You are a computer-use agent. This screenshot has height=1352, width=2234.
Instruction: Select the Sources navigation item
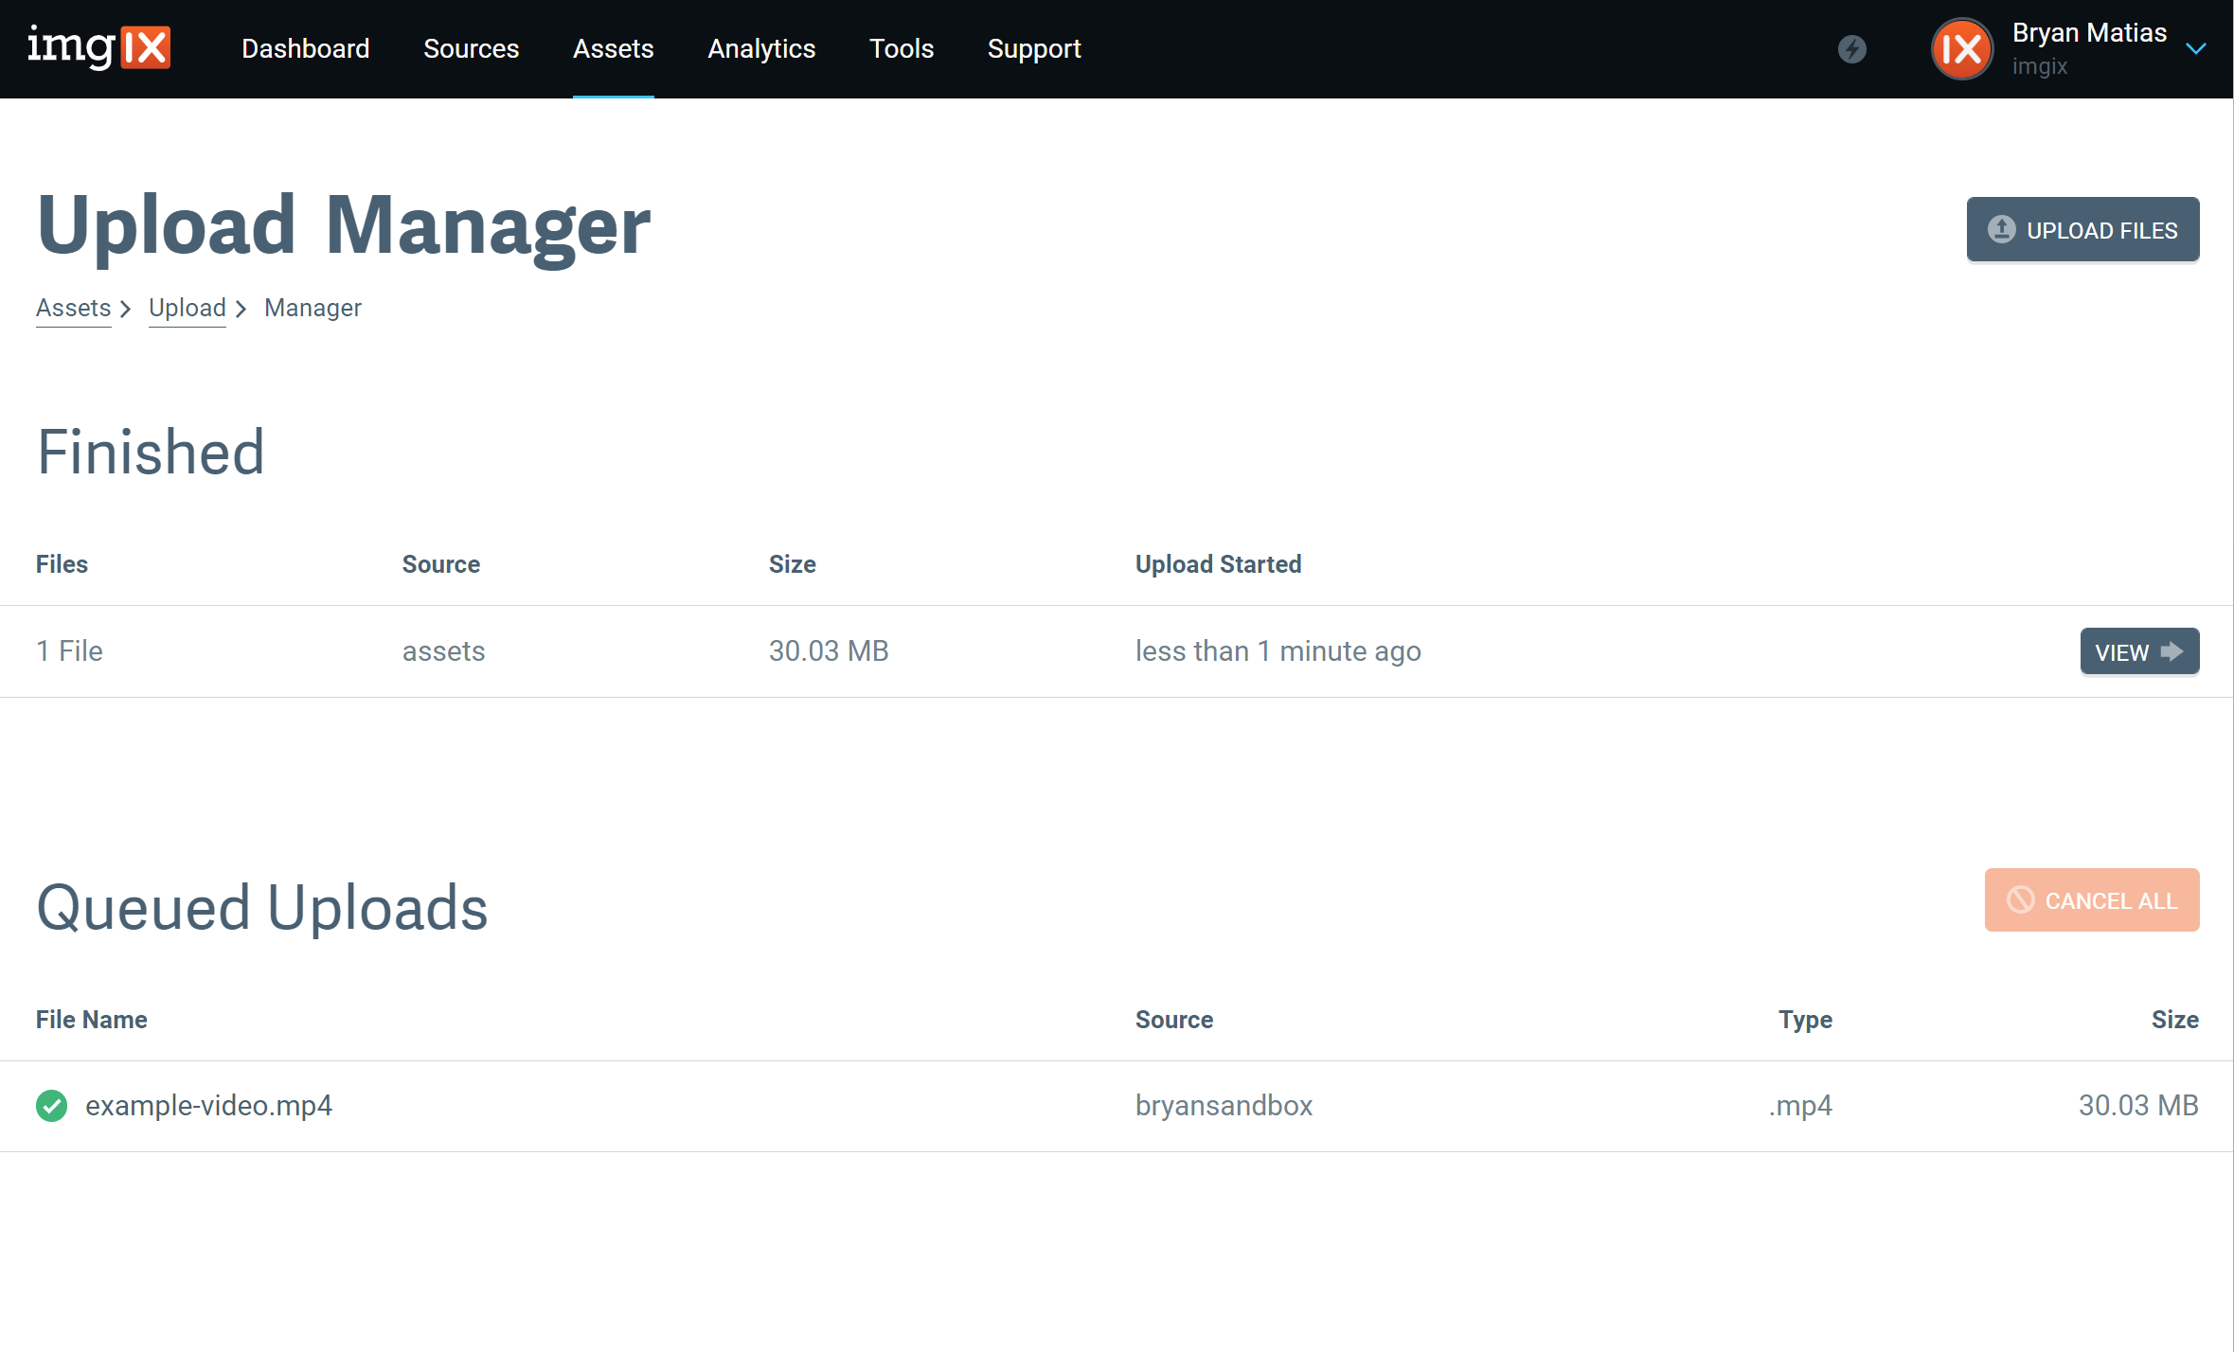tap(471, 48)
